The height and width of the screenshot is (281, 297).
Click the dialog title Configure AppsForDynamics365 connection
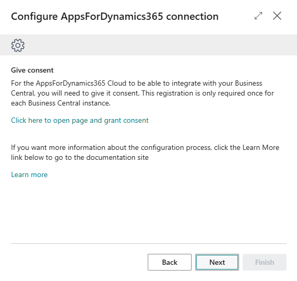click(x=115, y=17)
